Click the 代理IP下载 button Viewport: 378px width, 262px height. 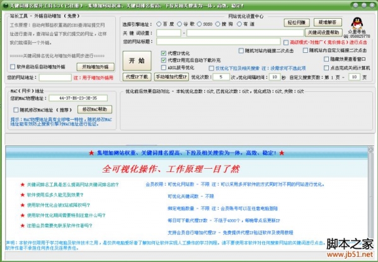pyautogui.click(x=137, y=77)
